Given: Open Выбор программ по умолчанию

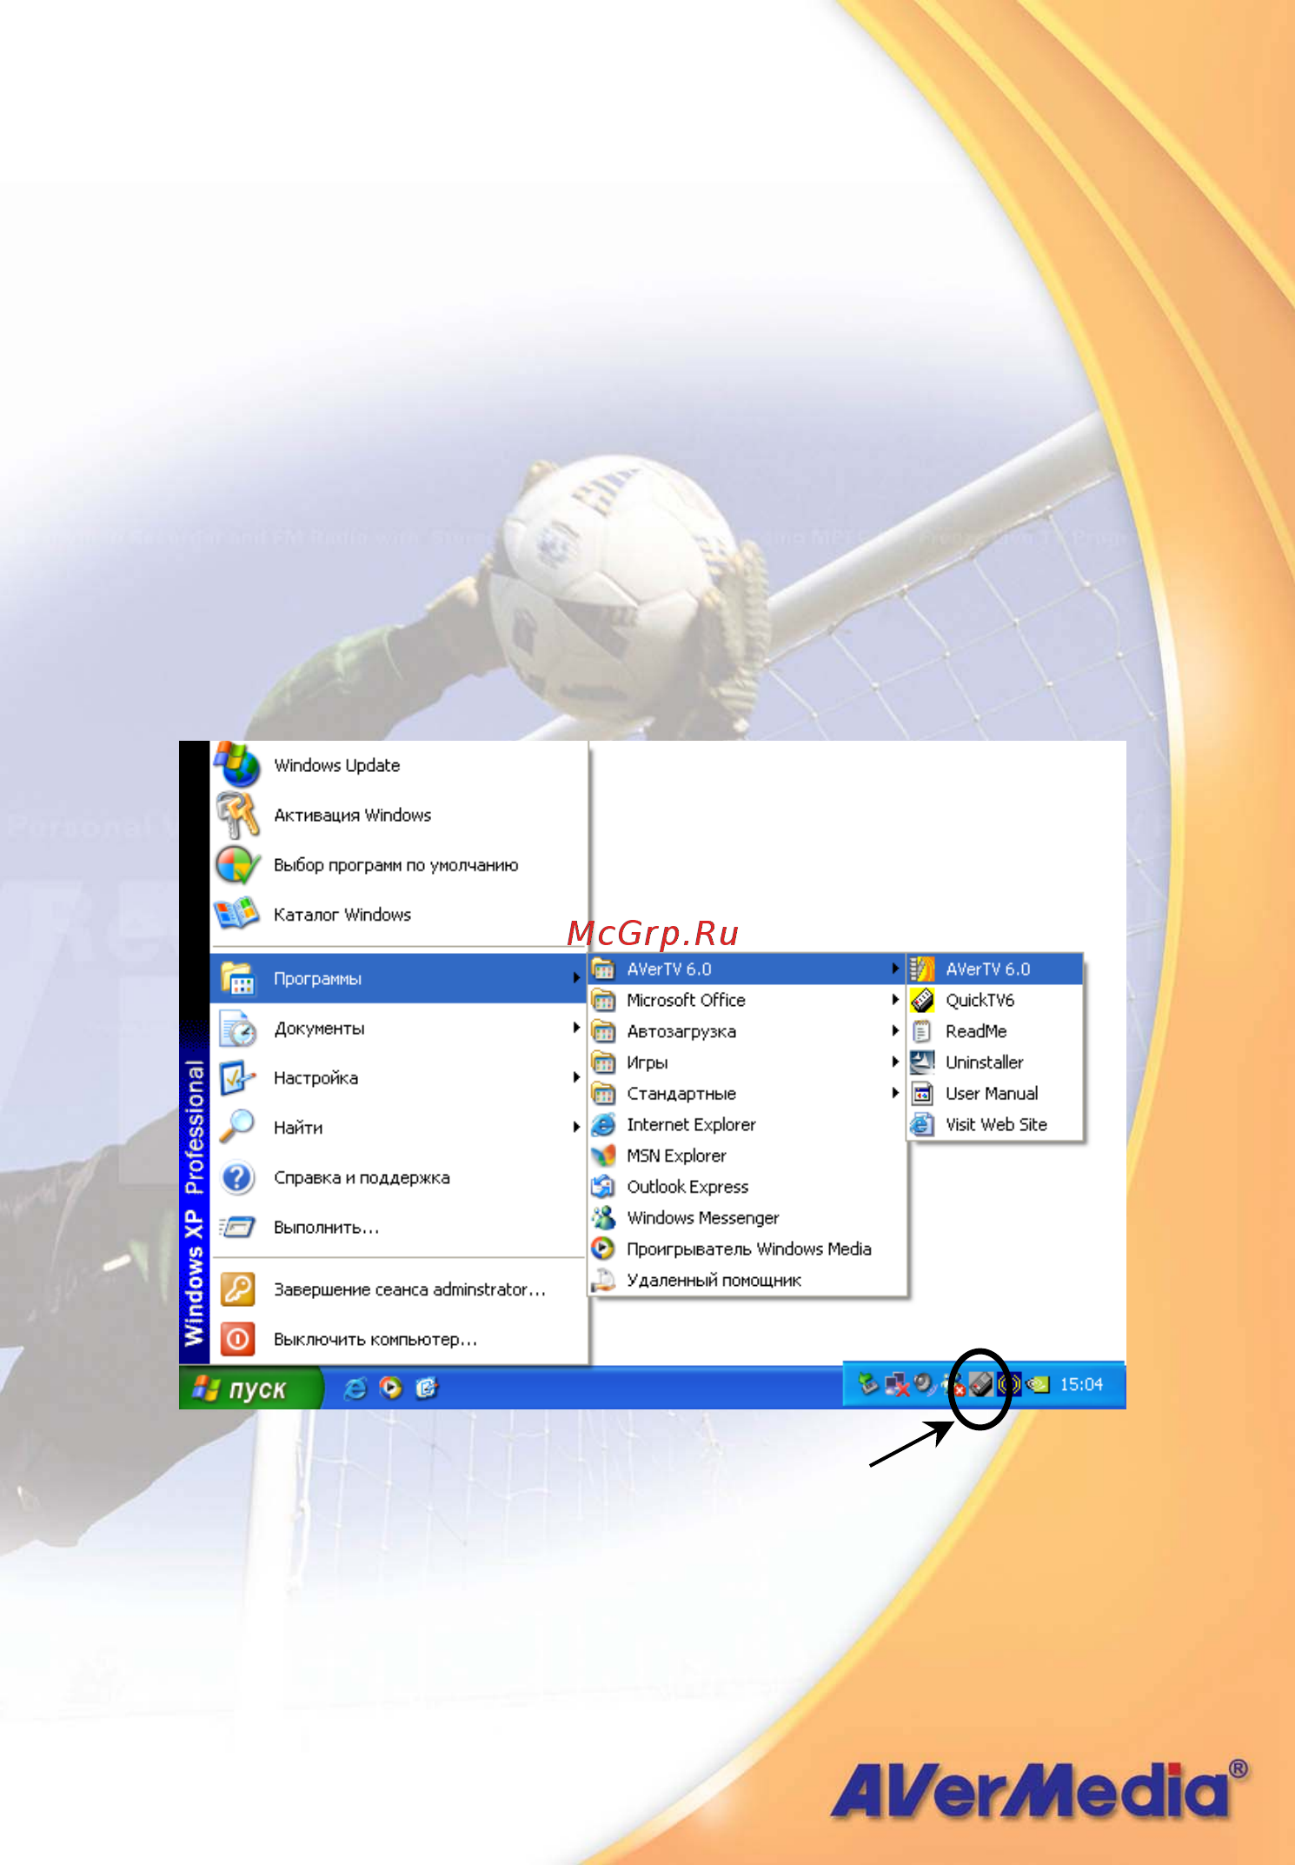Looking at the screenshot, I should [x=399, y=865].
